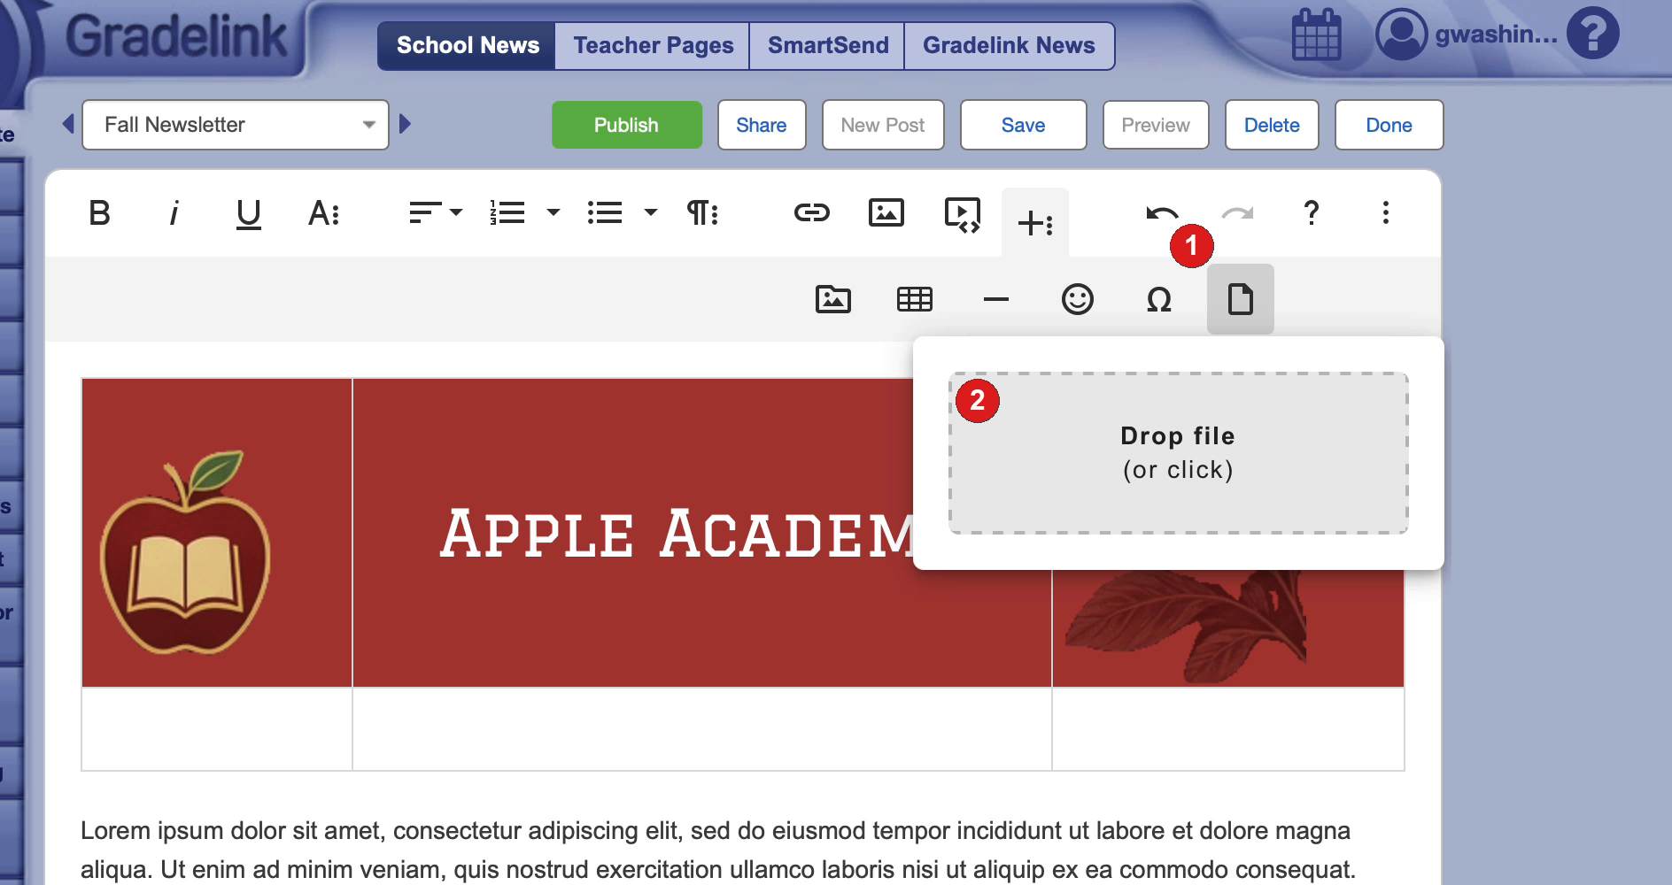Click the gwashin... username text
The height and width of the screenshot is (885, 1672).
click(1496, 35)
